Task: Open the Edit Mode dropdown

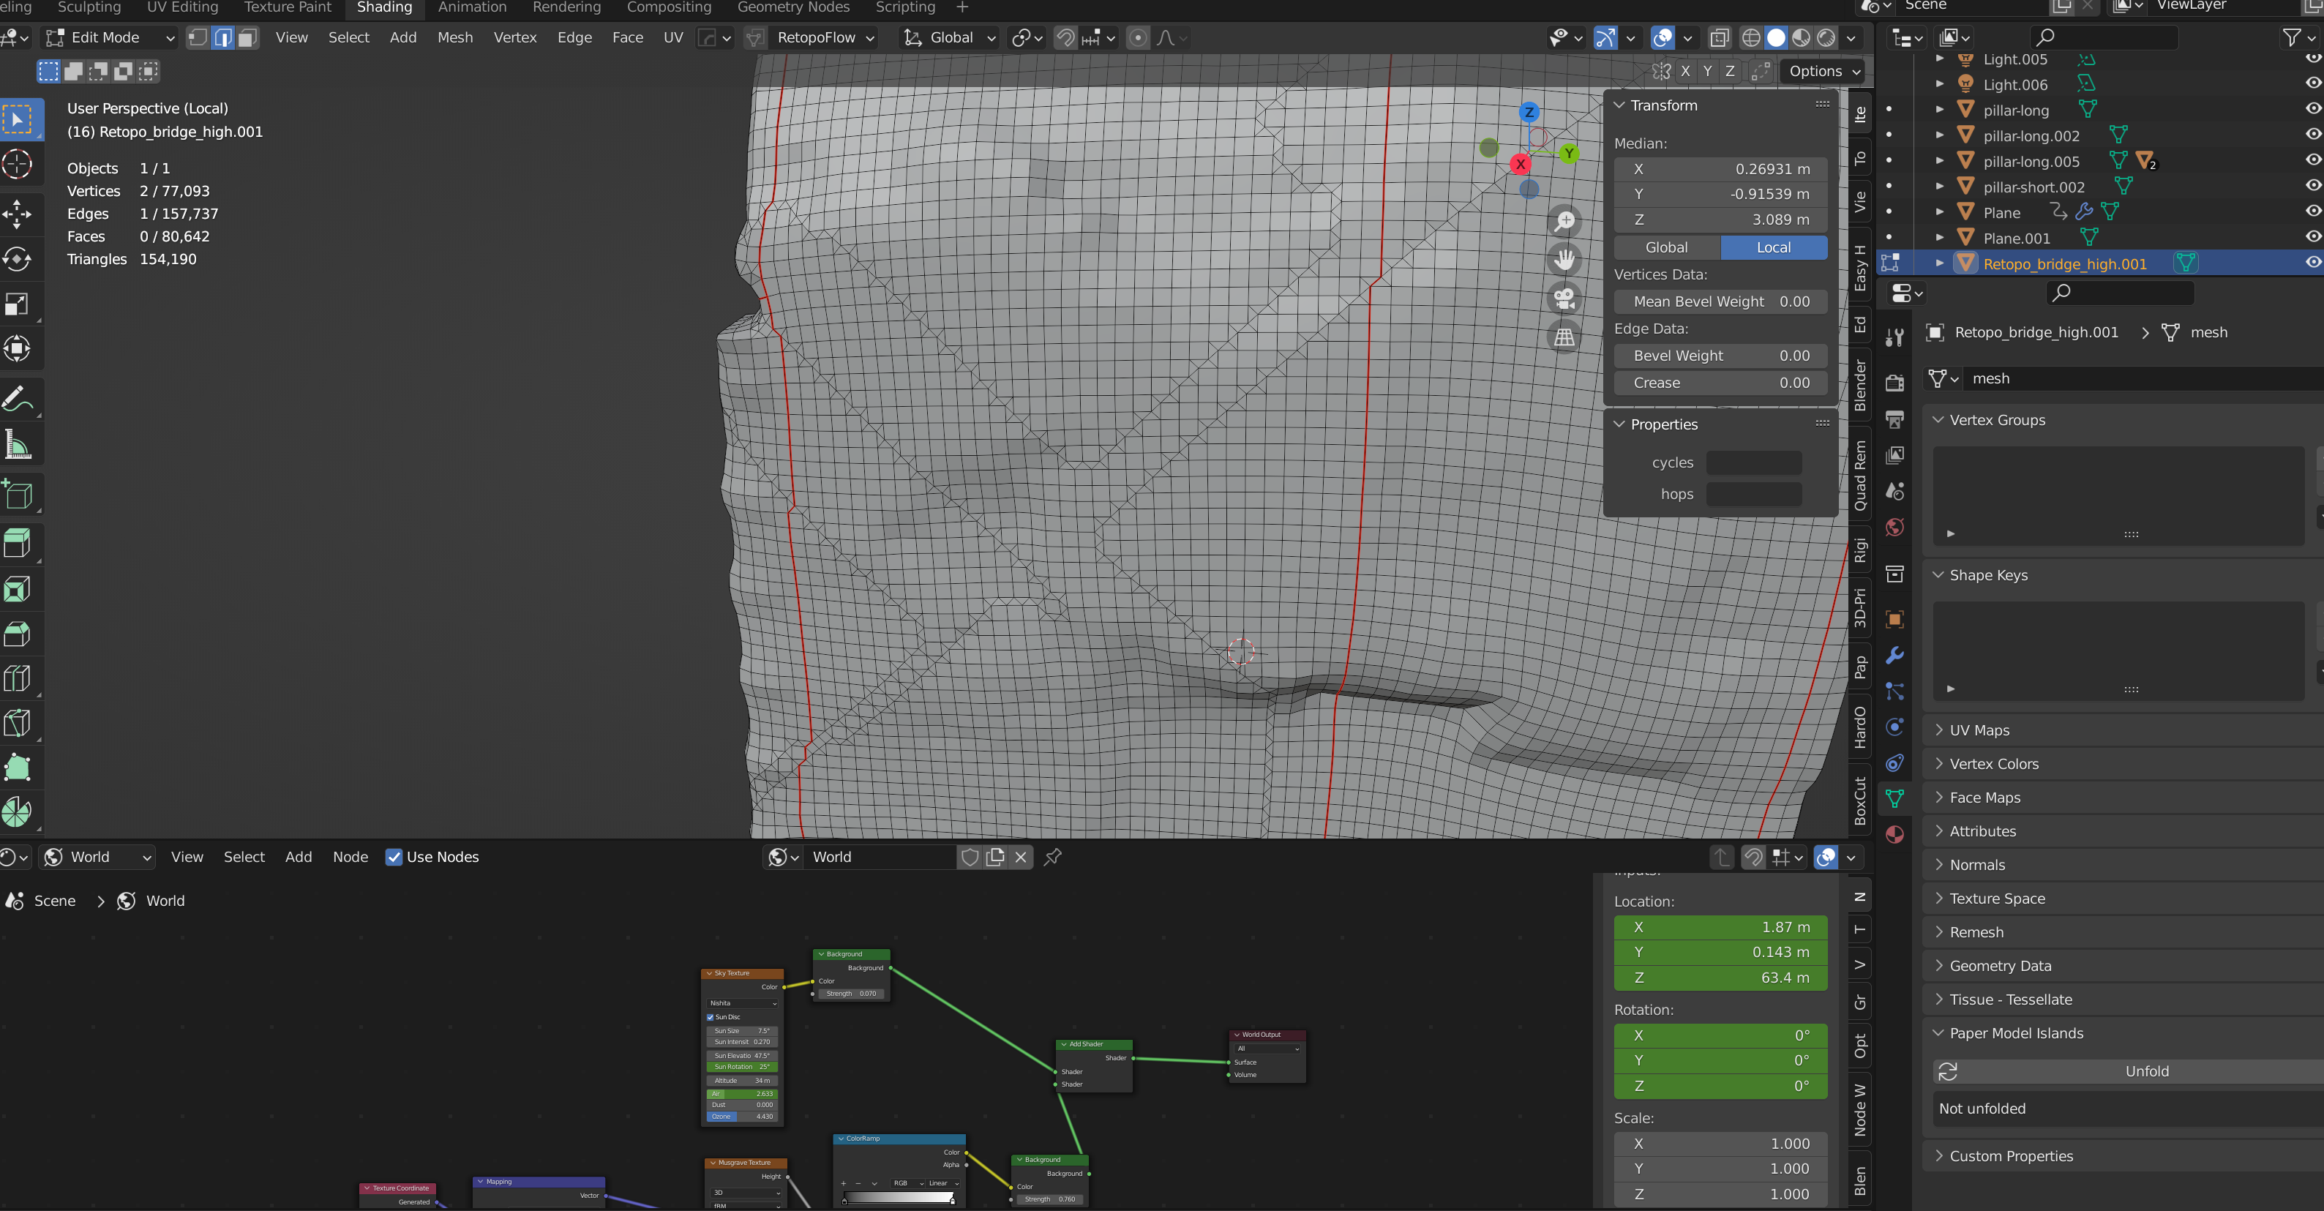Action: pos(110,37)
